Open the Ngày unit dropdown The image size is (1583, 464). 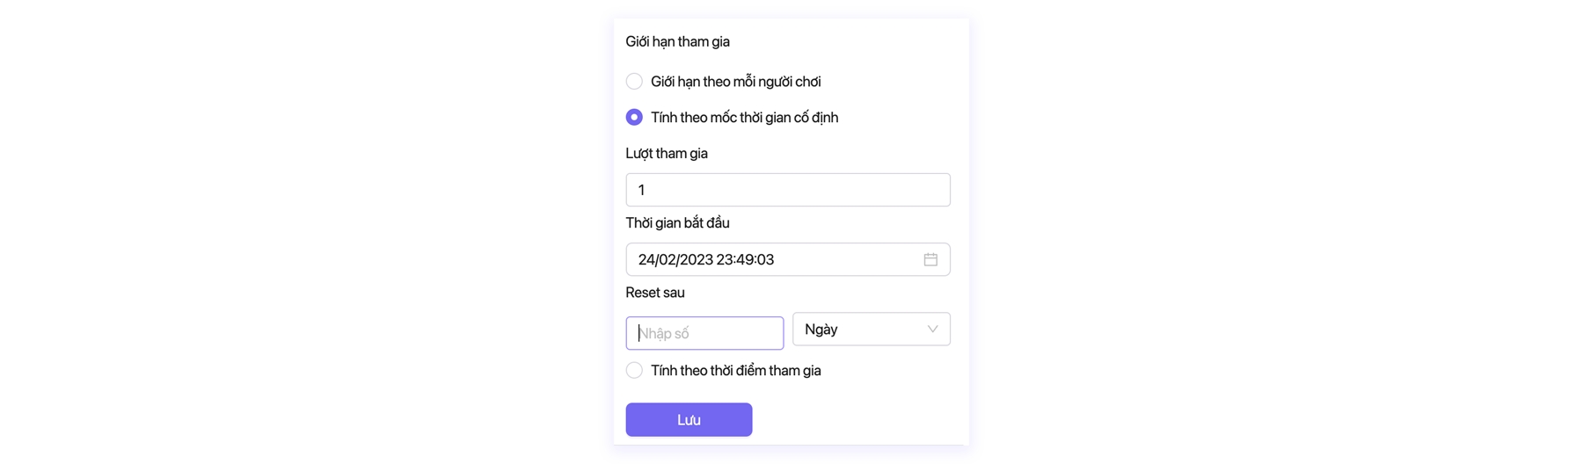871,330
